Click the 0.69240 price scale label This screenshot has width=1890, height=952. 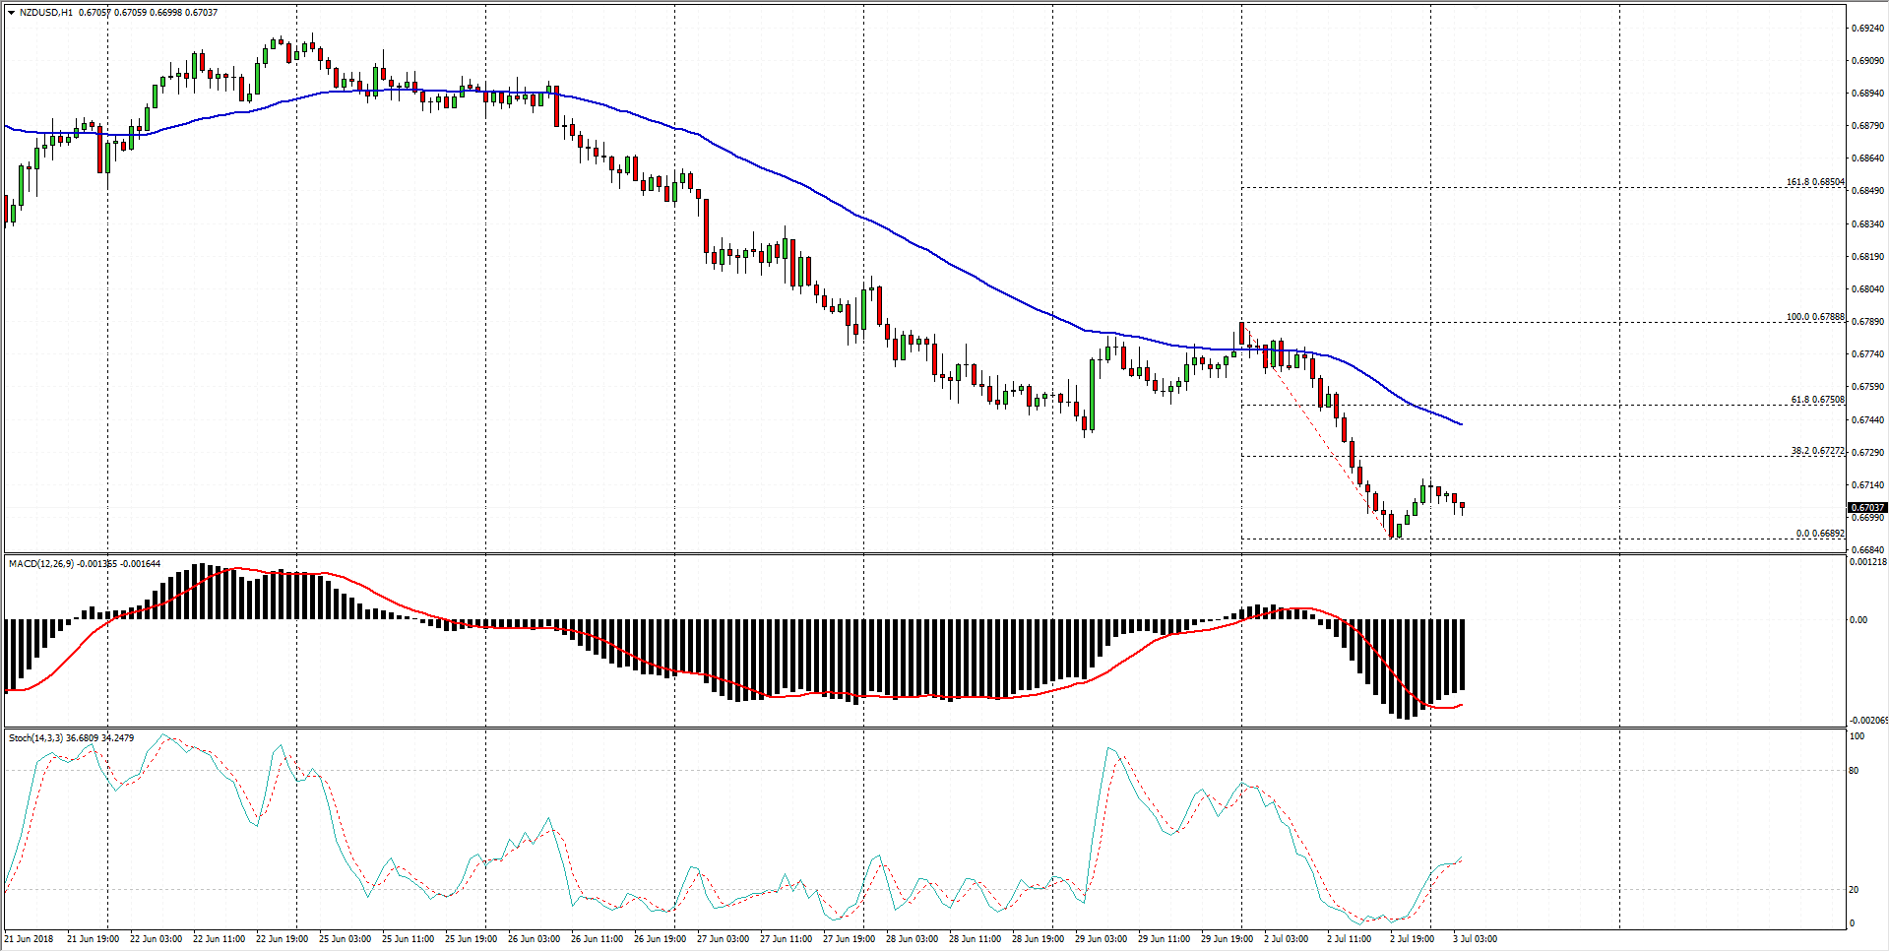pos(1867,29)
